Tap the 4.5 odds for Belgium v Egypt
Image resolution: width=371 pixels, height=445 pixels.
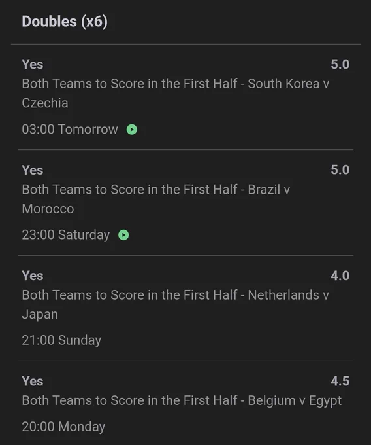(x=340, y=381)
